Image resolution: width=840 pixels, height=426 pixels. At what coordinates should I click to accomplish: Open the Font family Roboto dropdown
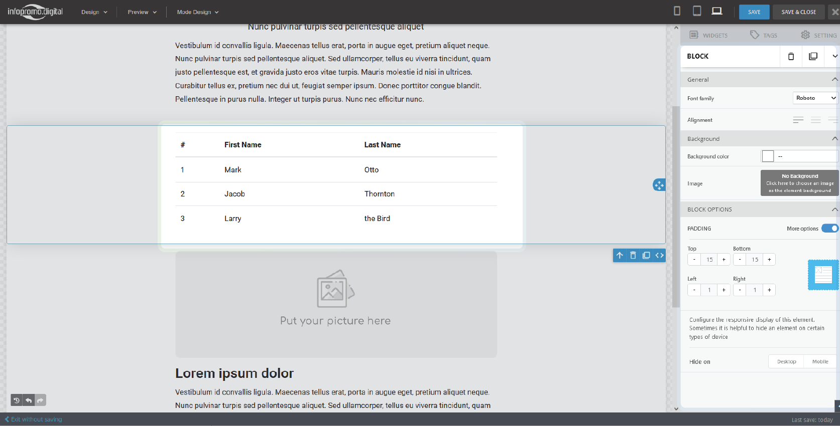[815, 98]
